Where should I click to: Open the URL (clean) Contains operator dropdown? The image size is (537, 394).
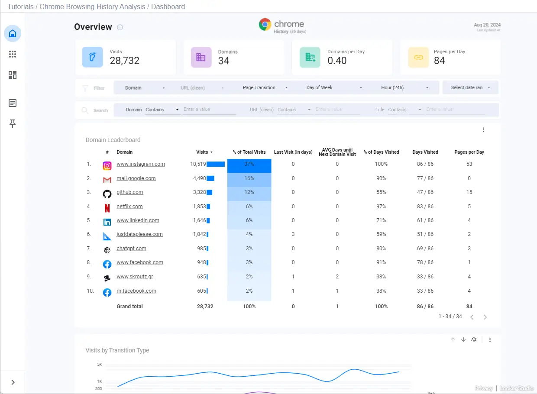point(294,110)
